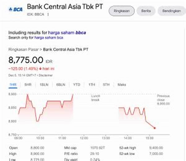Show the 1BLN chart range
This screenshot has height=161, width=186.
[x=43, y=85]
